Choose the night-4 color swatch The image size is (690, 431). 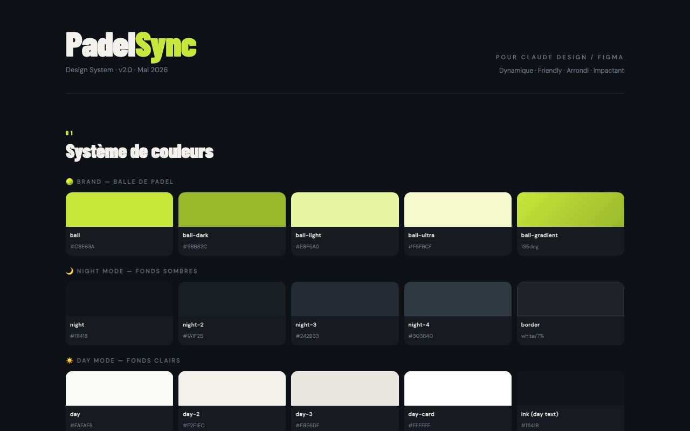[458, 299]
